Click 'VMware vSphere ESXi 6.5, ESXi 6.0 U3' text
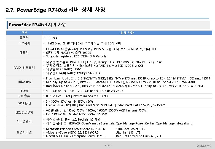This screenshot has height=149, width=215. [72, 132]
